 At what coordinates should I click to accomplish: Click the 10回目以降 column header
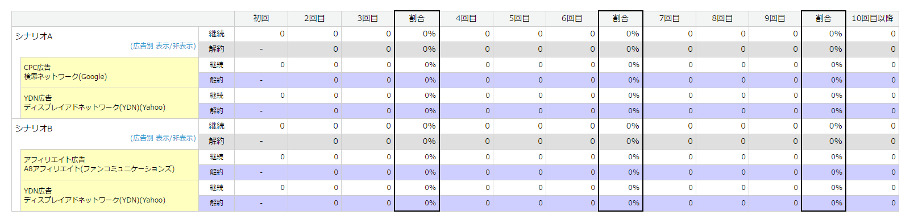click(872, 19)
